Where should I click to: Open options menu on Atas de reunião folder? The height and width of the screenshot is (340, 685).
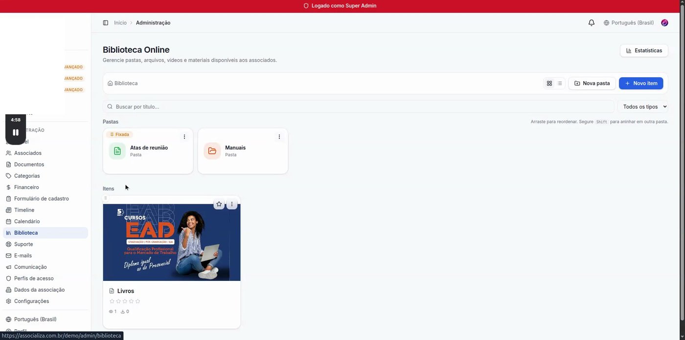click(x=184, y=136)
